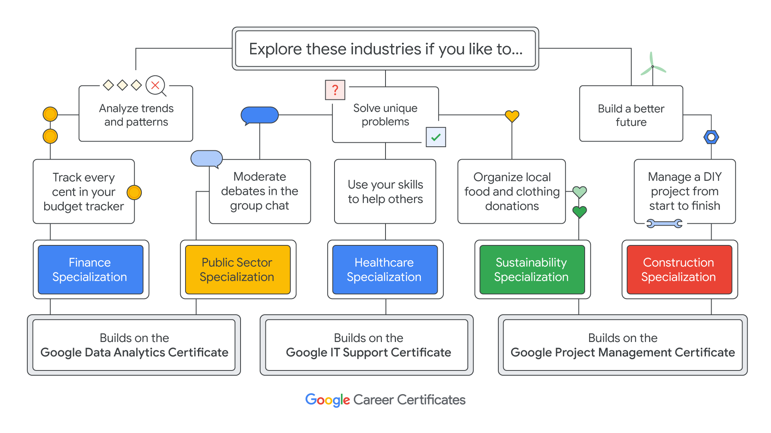
Task: Click the Google Career Certificates logo
Action: 385,400
